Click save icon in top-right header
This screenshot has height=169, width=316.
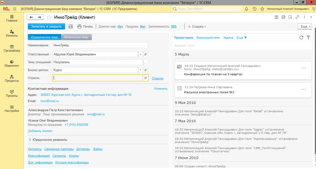pyautogui.click(x=276, y=17)
